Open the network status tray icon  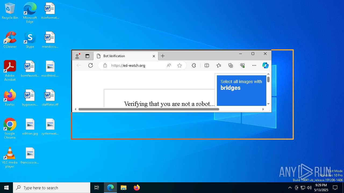[303, 188]
